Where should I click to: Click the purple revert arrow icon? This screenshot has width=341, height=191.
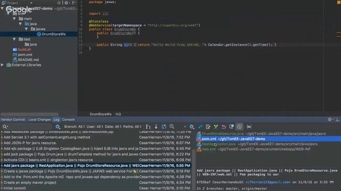coord(224,127)
